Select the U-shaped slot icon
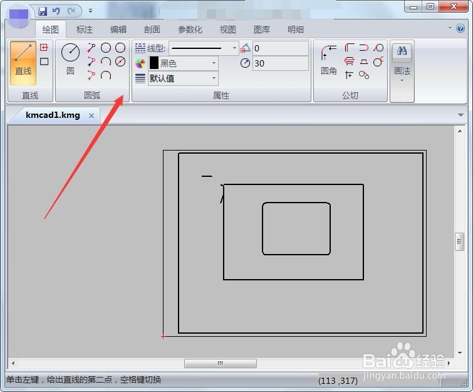This screenshot has width=473, height=392. 364,48
